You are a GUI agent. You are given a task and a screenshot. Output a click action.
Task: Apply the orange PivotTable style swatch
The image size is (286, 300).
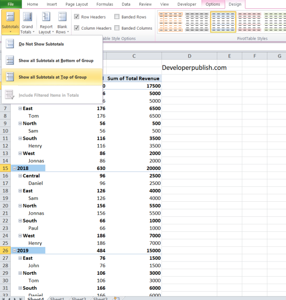pyautogui.click(x=170, y=22)
